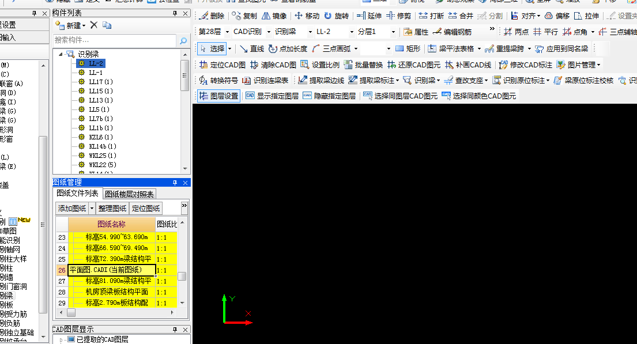Open the 添加图纸 dropdown arrow

(x=92, y=209)
